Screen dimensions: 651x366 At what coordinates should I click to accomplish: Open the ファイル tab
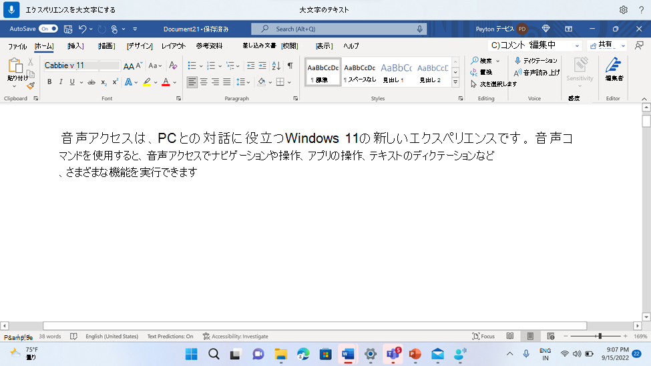[17, 45]
